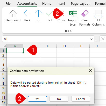Select row 9 header

[3, 88]
